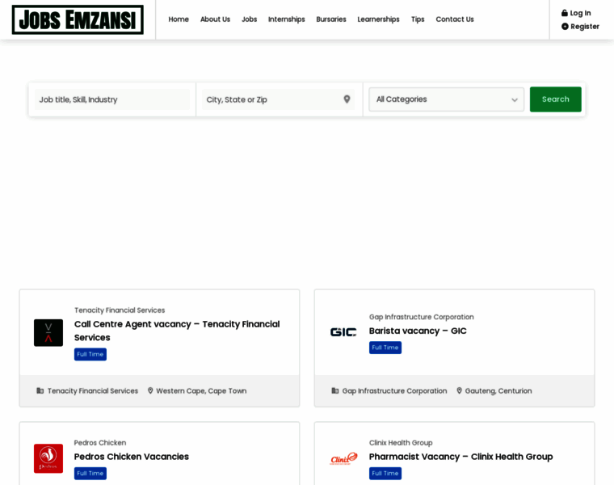Viewport: 614px width, 485px height.
Task: Click the building icon beside Gap Infrastructure Corporation
Action: 334,390
